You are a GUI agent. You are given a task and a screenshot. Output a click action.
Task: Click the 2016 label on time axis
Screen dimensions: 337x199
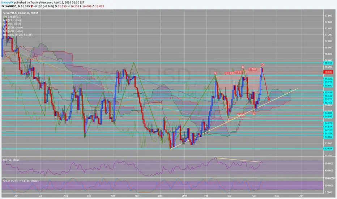(x=184, y=196)
